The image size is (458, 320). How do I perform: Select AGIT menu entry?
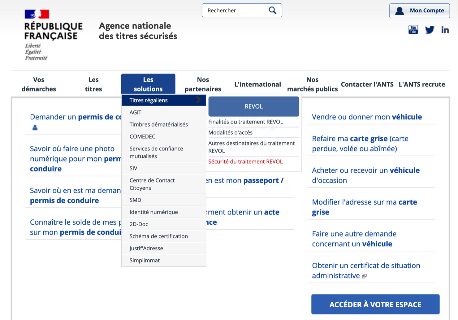[x=163, y=112]
